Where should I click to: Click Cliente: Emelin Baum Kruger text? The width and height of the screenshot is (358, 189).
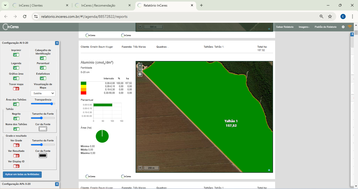[x=97, y=47]
